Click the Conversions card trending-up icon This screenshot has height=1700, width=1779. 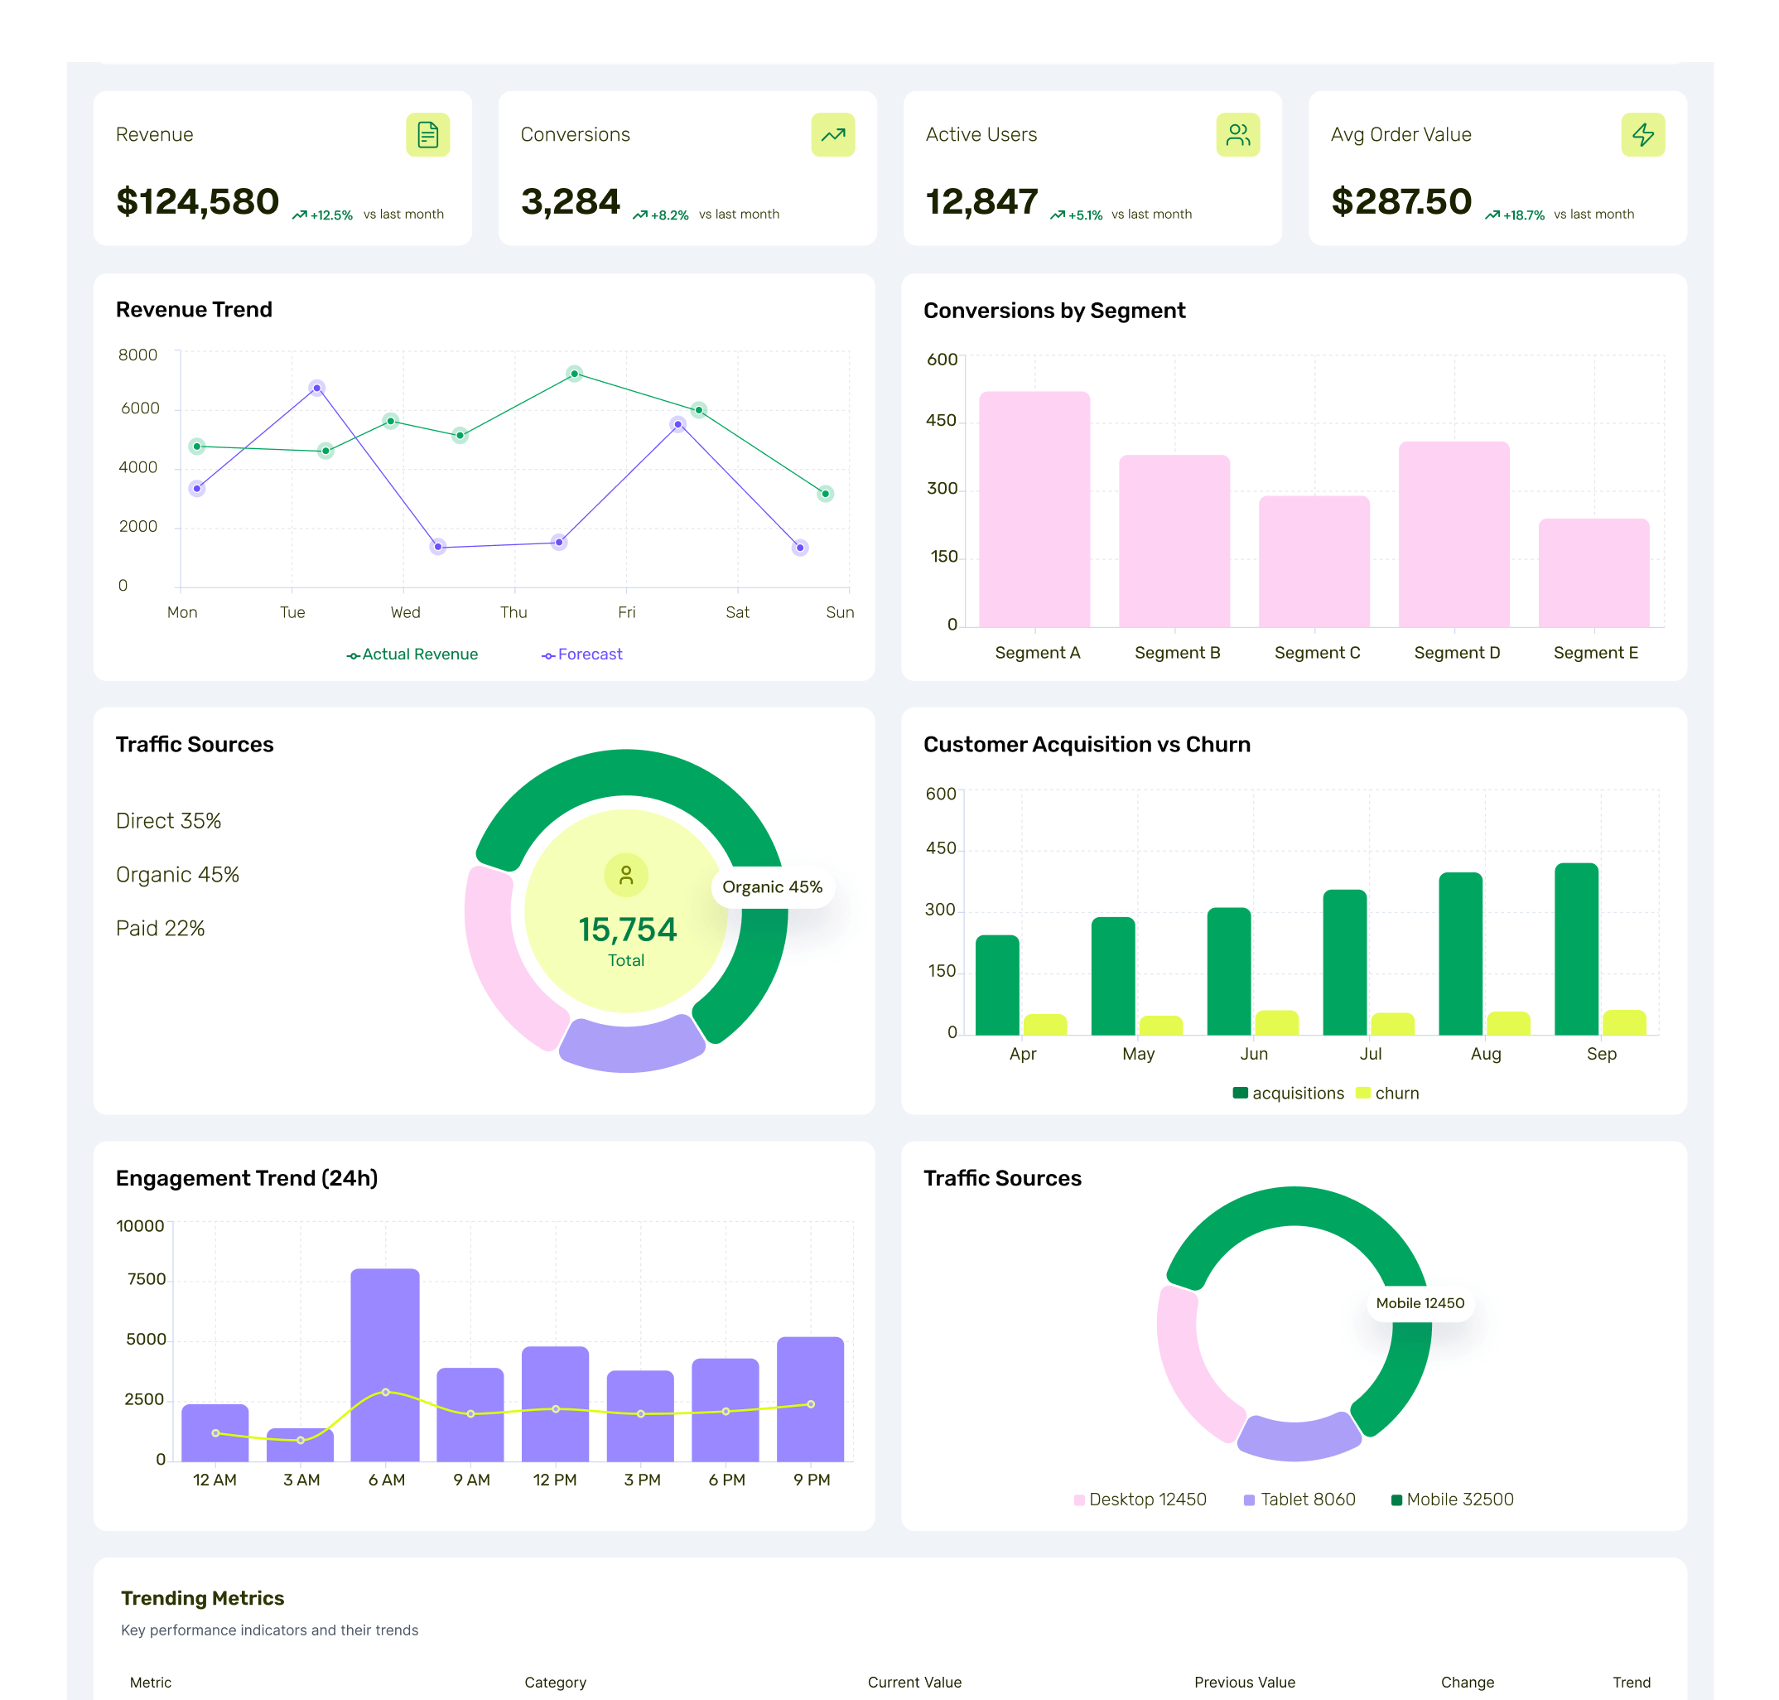click(x=832, y=135)
